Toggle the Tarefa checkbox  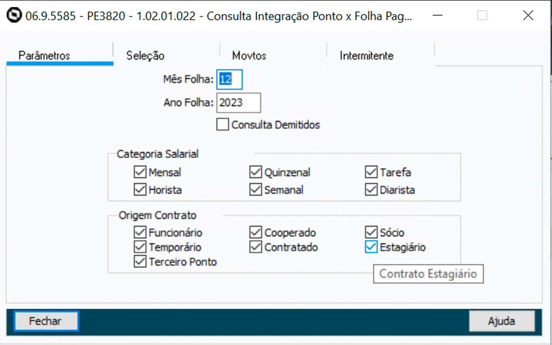click(x=371, y=172)
